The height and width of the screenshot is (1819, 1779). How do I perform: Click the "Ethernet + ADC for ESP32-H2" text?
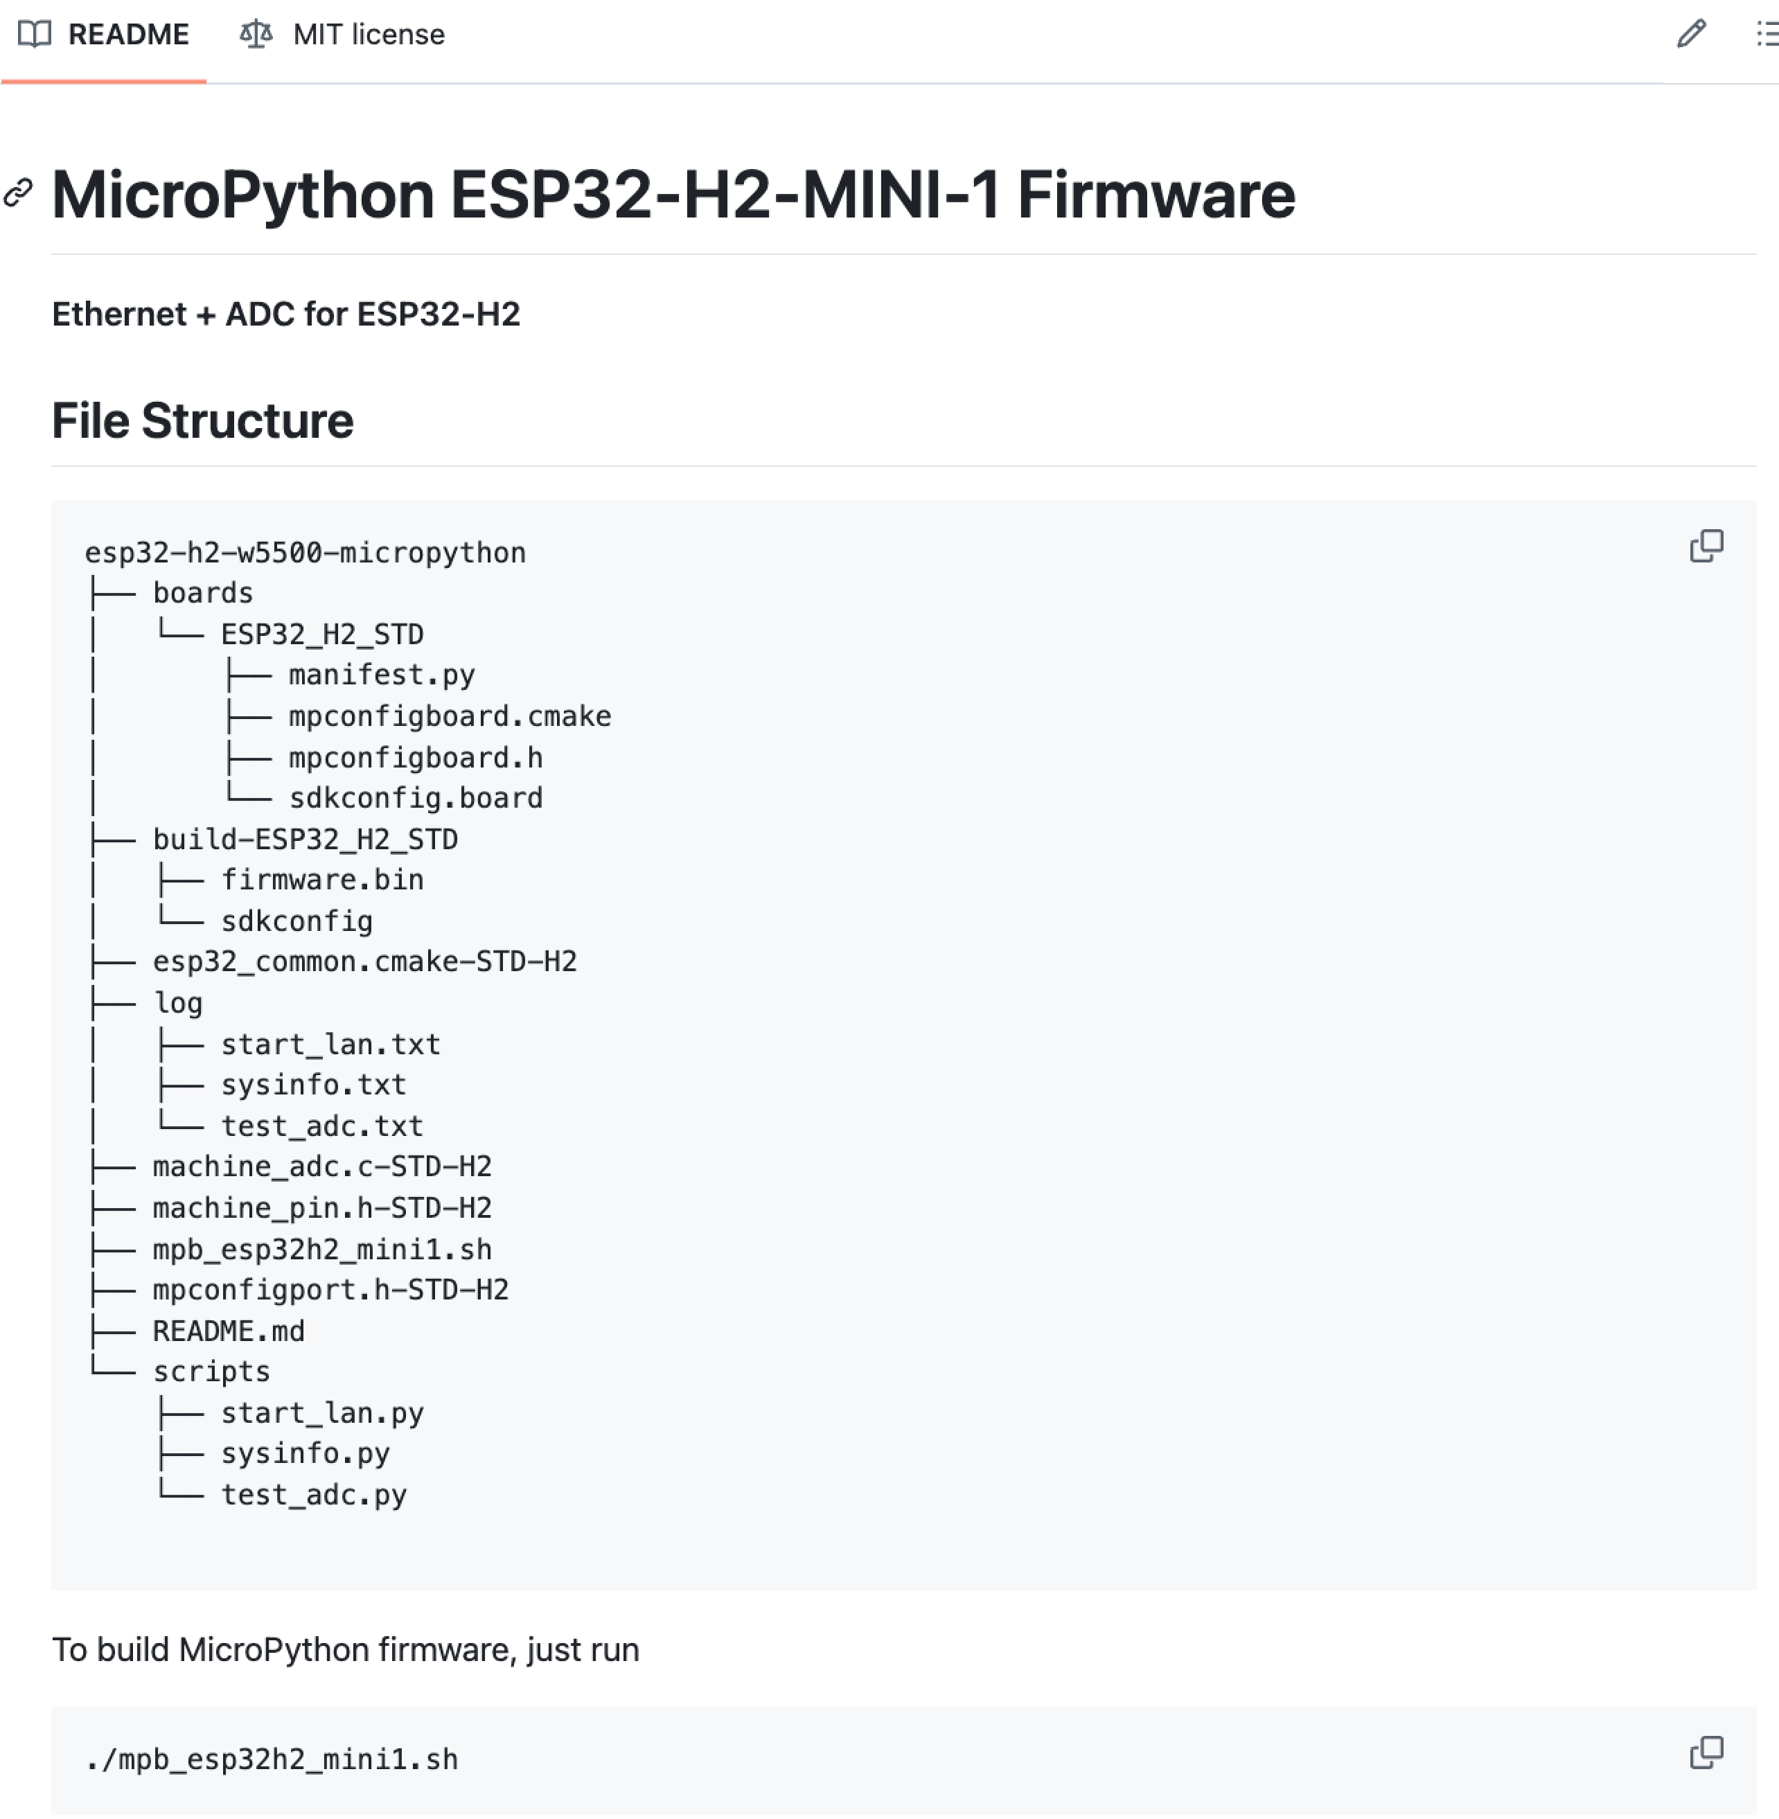coord(286,315)
